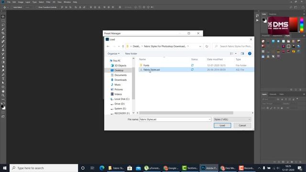Click the Up one level arrow

point(123,46)
